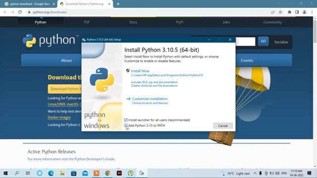
Task: Open Community top navigation item
Action: coord(272,22)
